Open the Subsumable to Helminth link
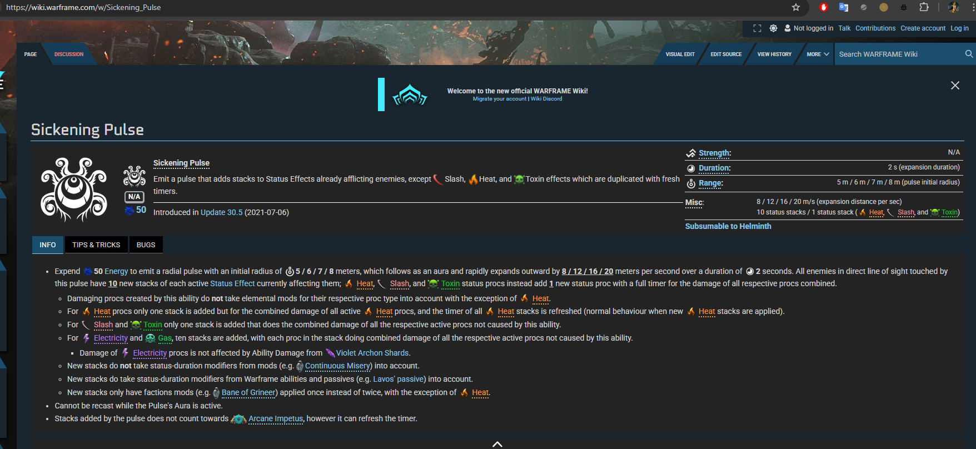This screenshot has width=976, height=449. pos(728,226)
